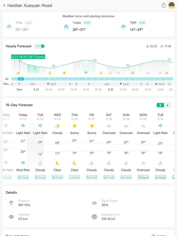
Task: Select the 8.23 18:00 28° Cloudy marker
Action: [28, 57]
